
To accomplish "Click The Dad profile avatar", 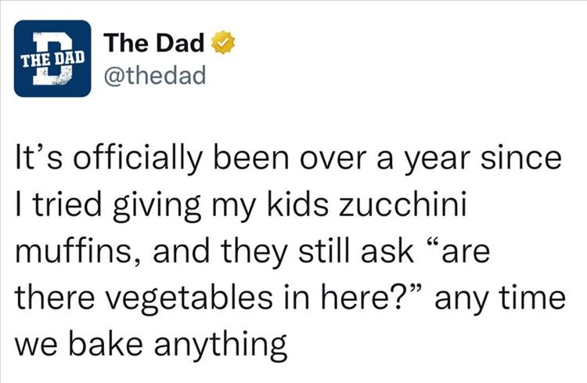I will tap(52, 59).
